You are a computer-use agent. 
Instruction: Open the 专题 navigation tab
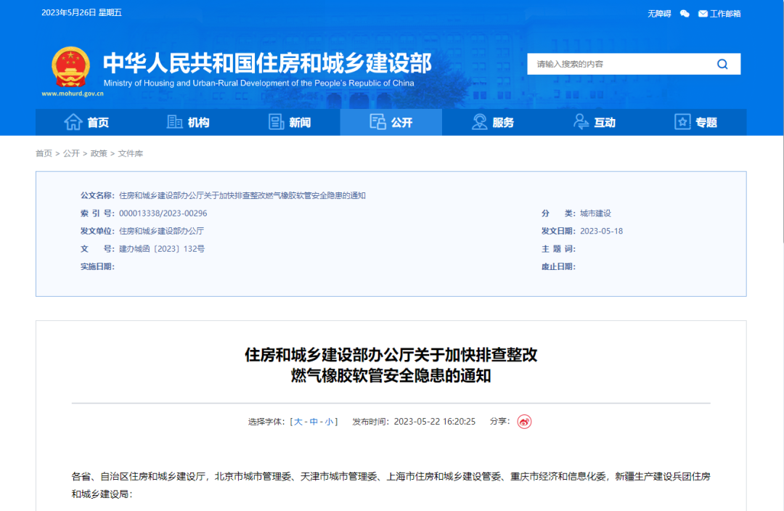tap(696, 122)
